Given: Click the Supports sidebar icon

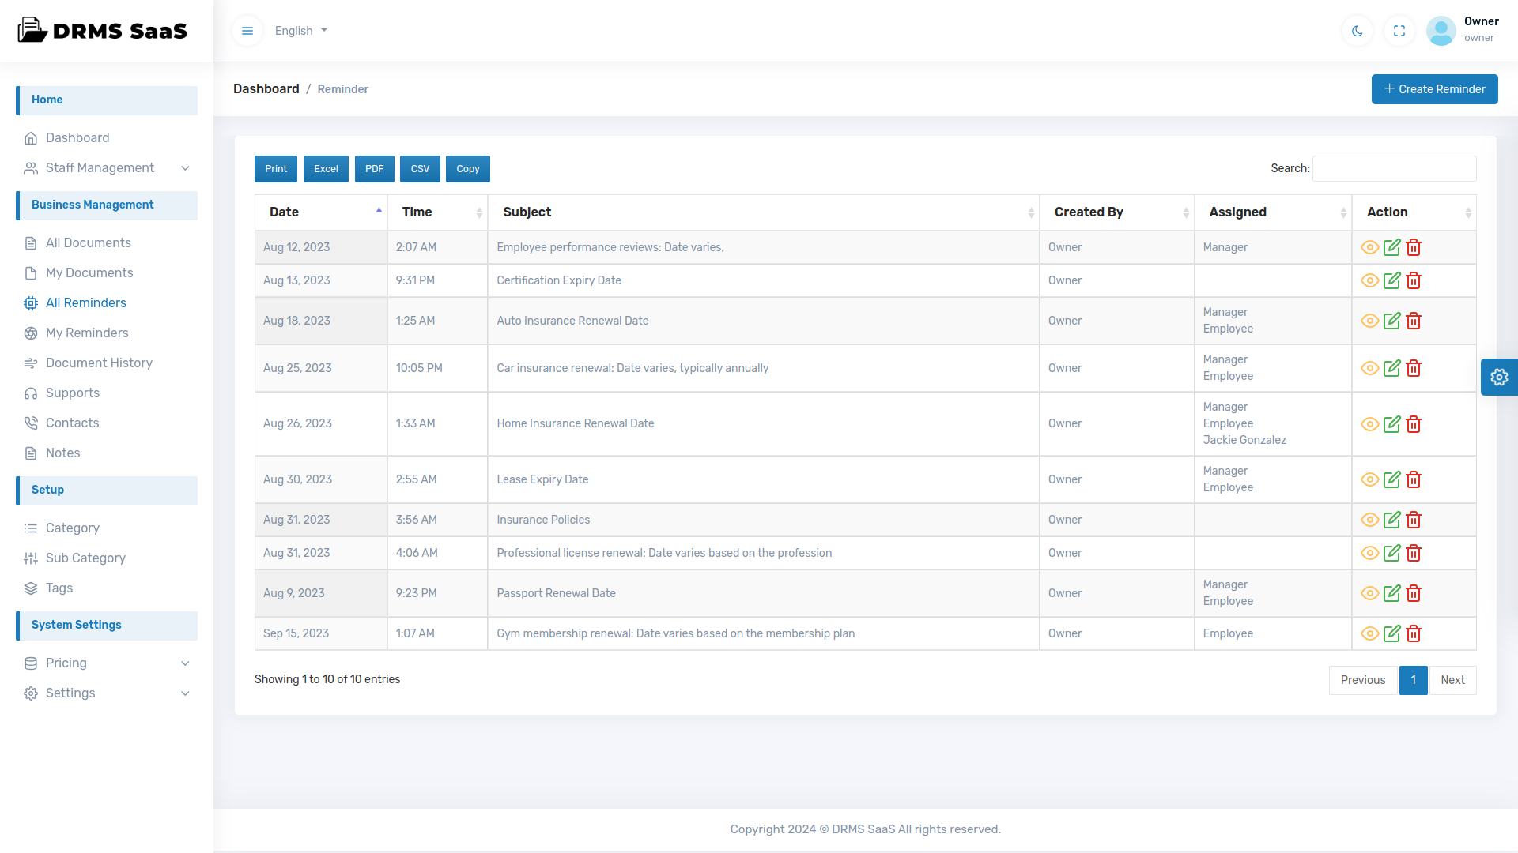Looking at the screenshot, I should [x=31, y=393].
